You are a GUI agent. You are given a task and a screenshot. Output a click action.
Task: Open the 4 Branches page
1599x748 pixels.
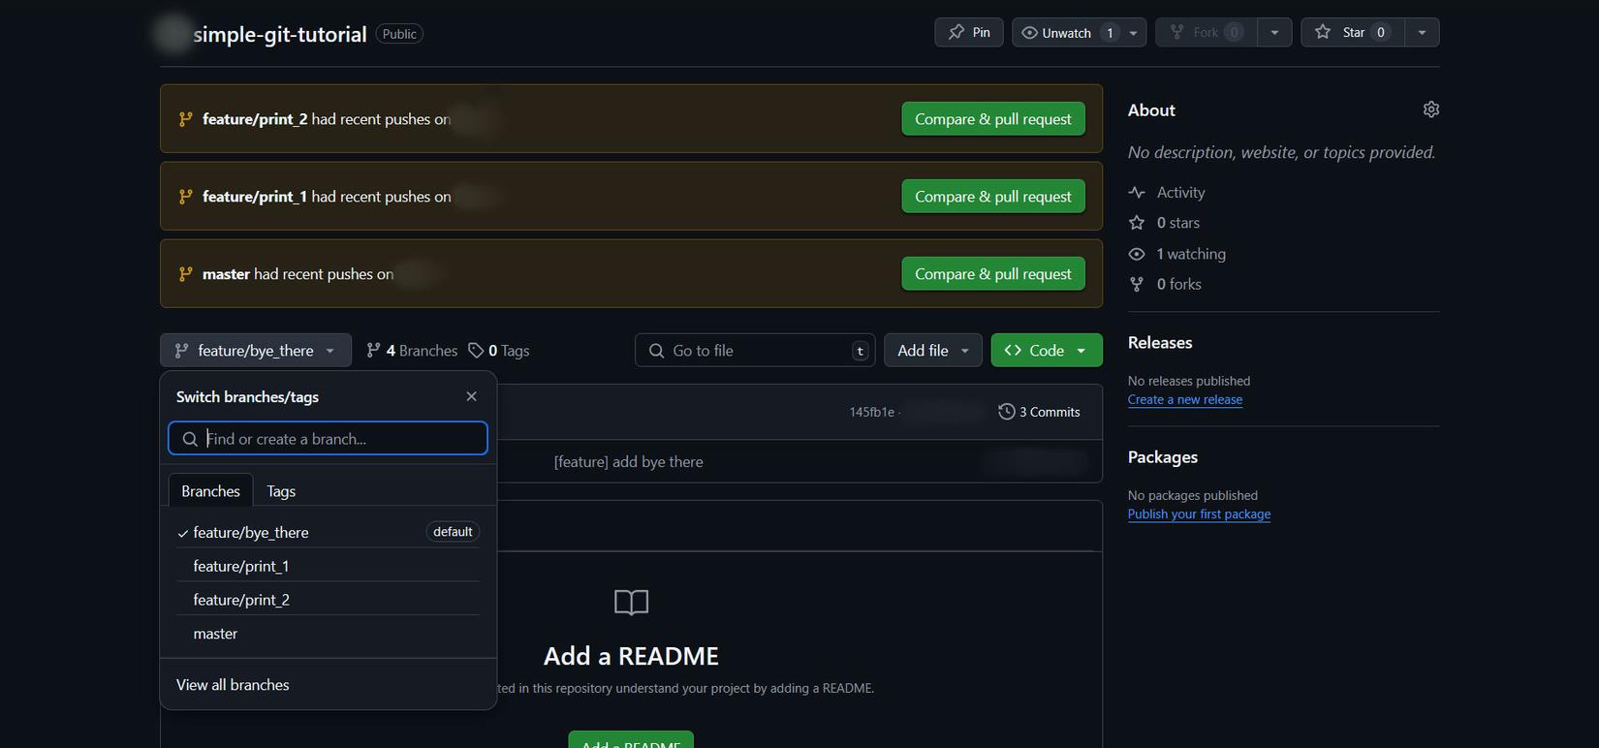tap(412, 351)
